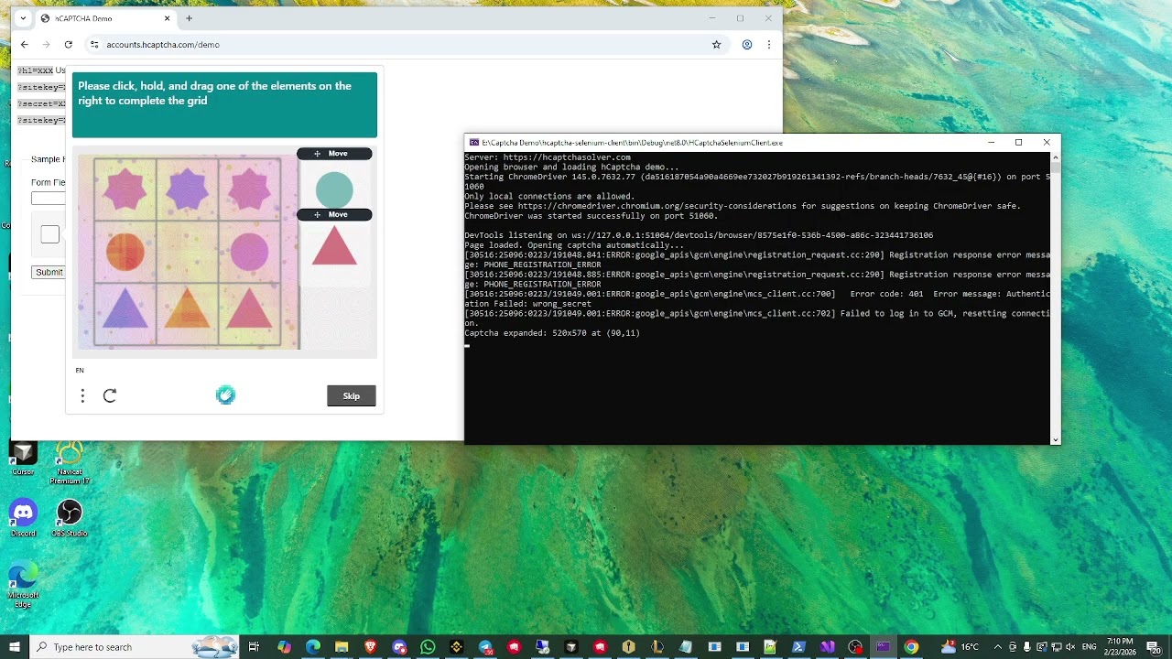This screenshot has width=1172, height=659.
Task: Open the Microsoft Edge desktop shortcut
Action: [x=23, y=586]
